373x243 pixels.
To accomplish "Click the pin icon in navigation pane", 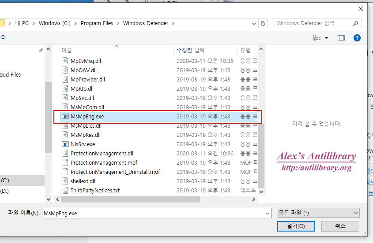I will click(41, 50).
